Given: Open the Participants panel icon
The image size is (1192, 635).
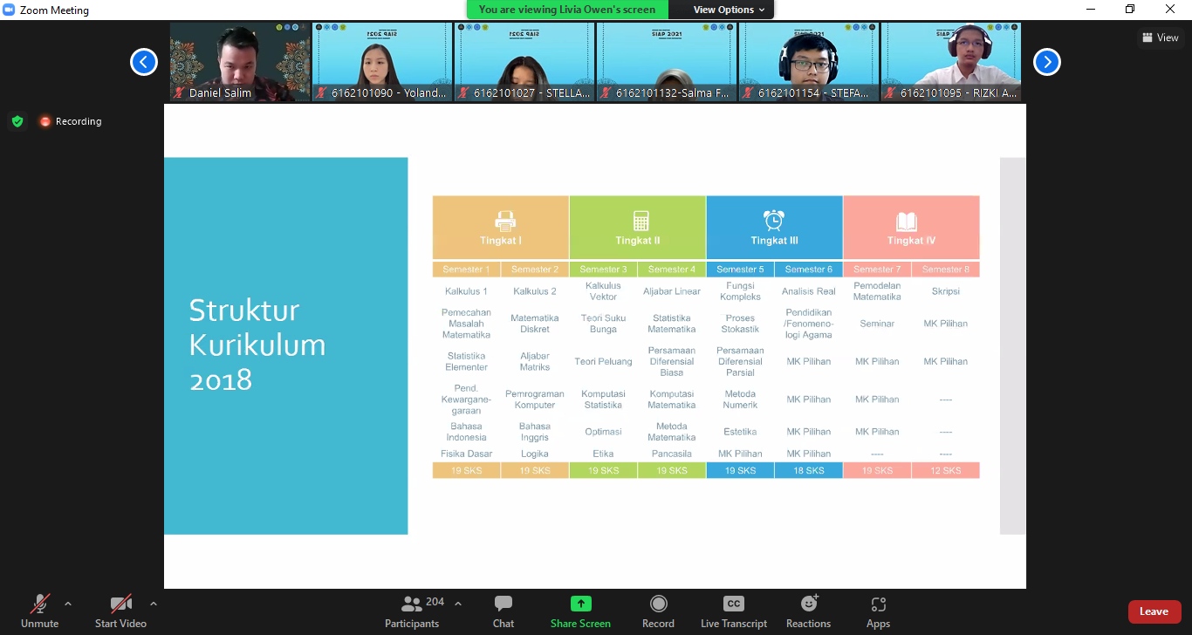Looking at the screenshot, I should 412,604.
